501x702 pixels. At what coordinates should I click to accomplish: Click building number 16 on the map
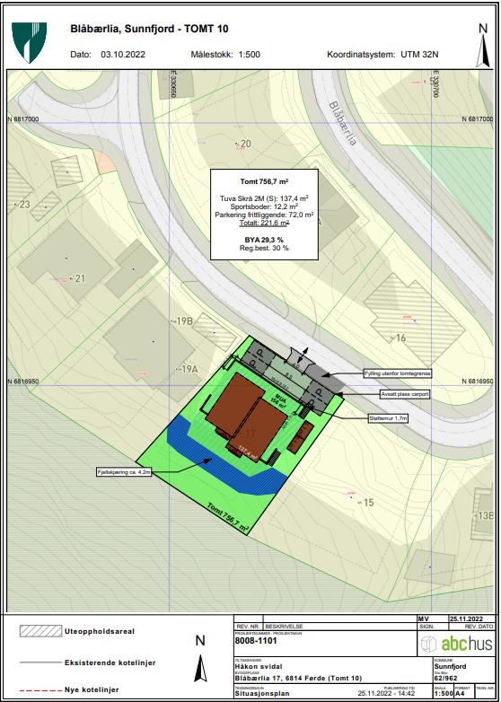(400, 338)
